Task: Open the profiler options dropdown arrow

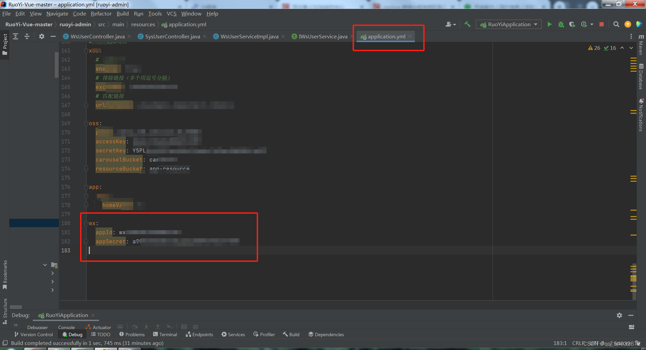Action: tap(591, 24)
